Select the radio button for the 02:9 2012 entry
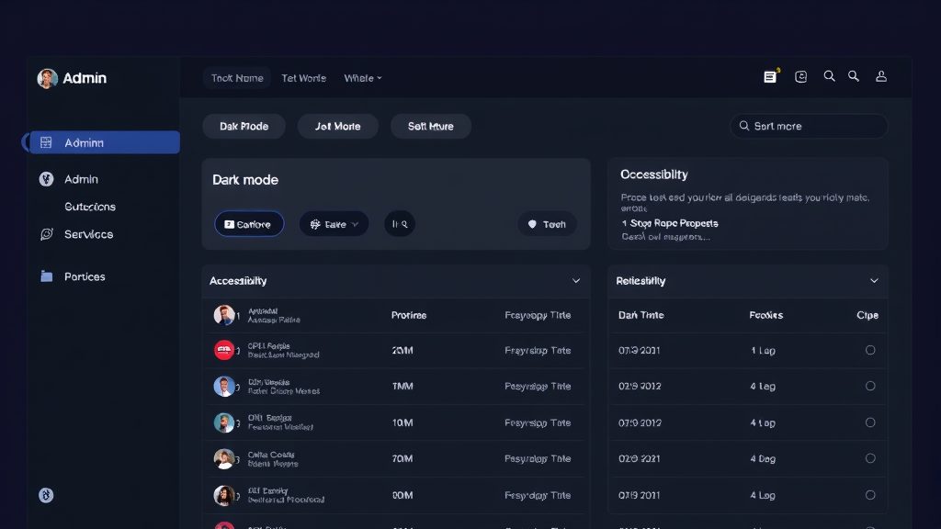This screenshot has width=941, height=529. coord(870,386)
